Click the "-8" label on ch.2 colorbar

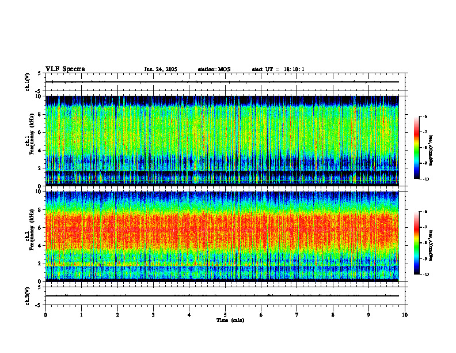coord(424,243)
